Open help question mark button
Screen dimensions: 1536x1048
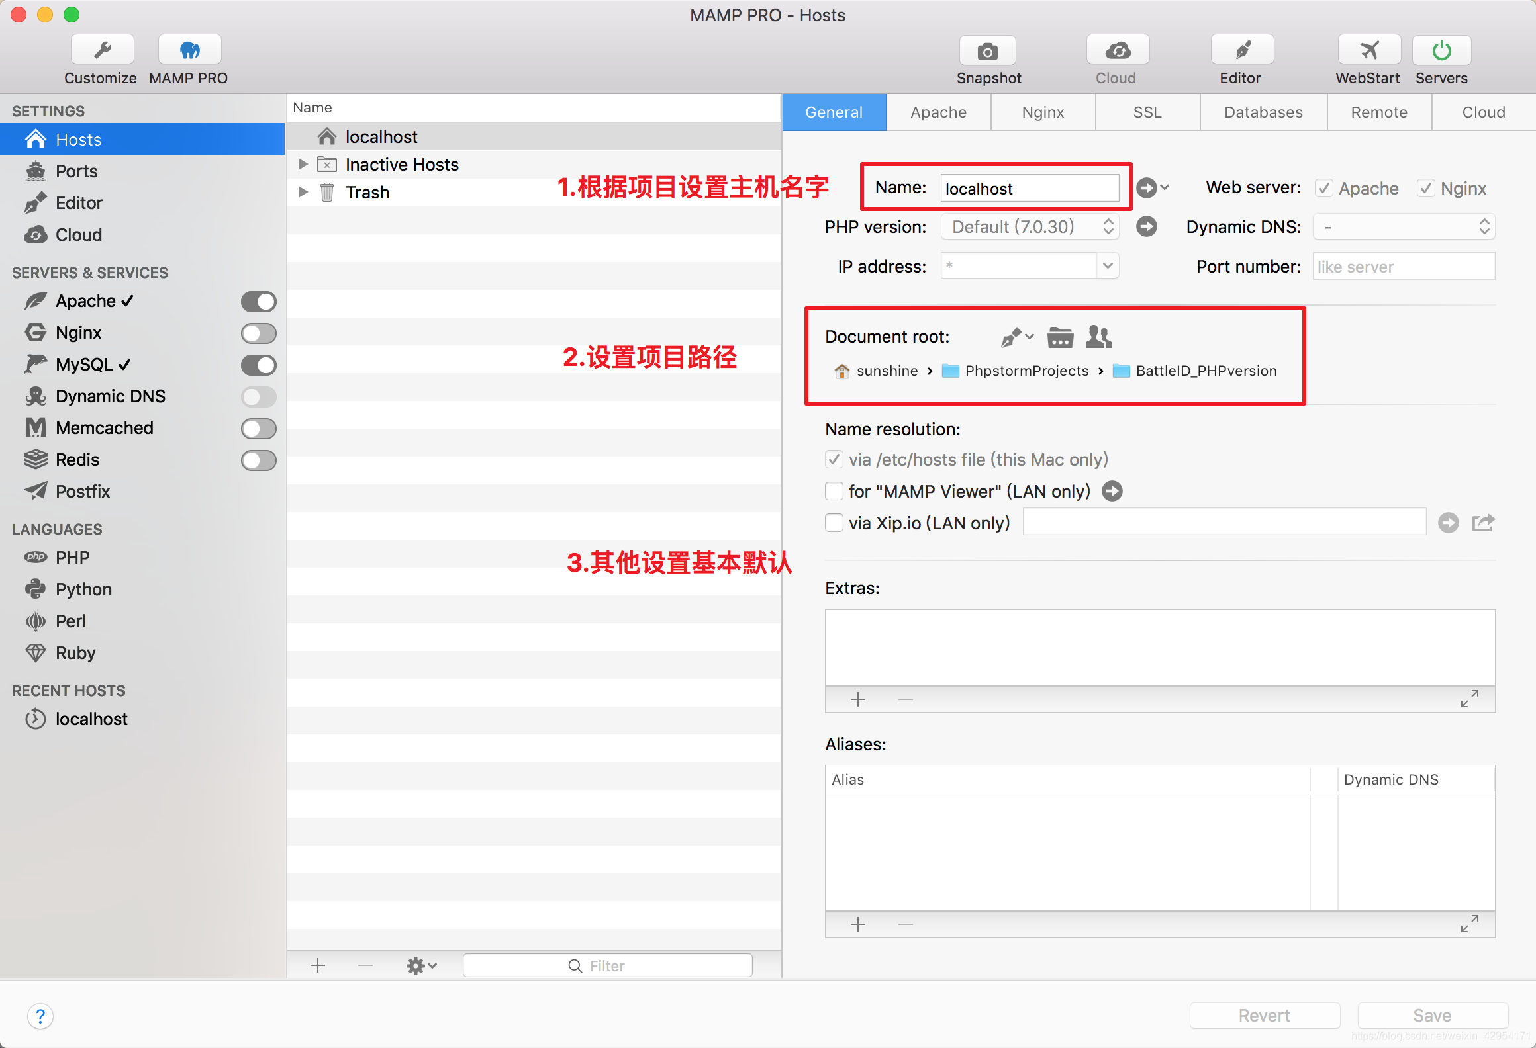point(40,1016)
